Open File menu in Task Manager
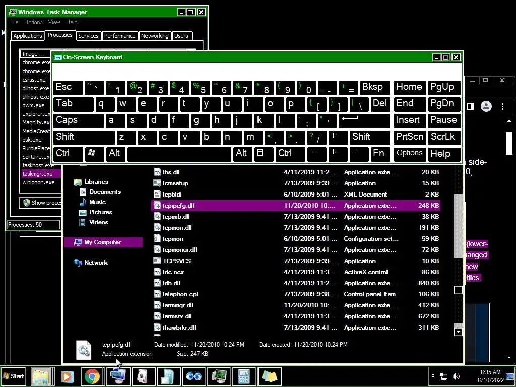 pos(14,22)
